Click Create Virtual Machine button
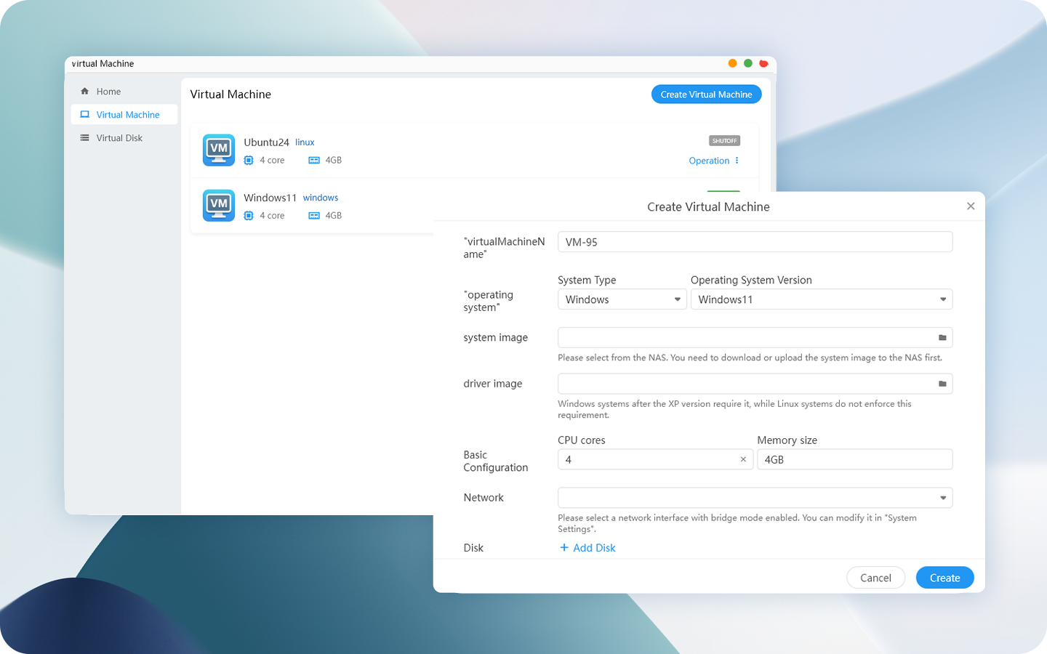 coord(706,94)
